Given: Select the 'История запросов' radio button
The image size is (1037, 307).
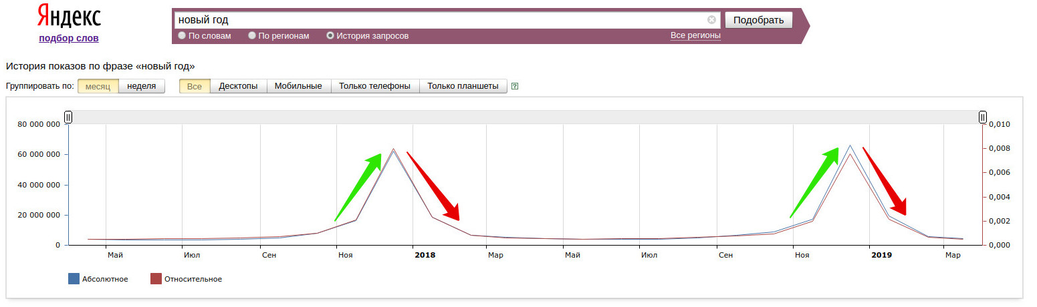Looking at the screenshot, I should (x=330, y=36).
